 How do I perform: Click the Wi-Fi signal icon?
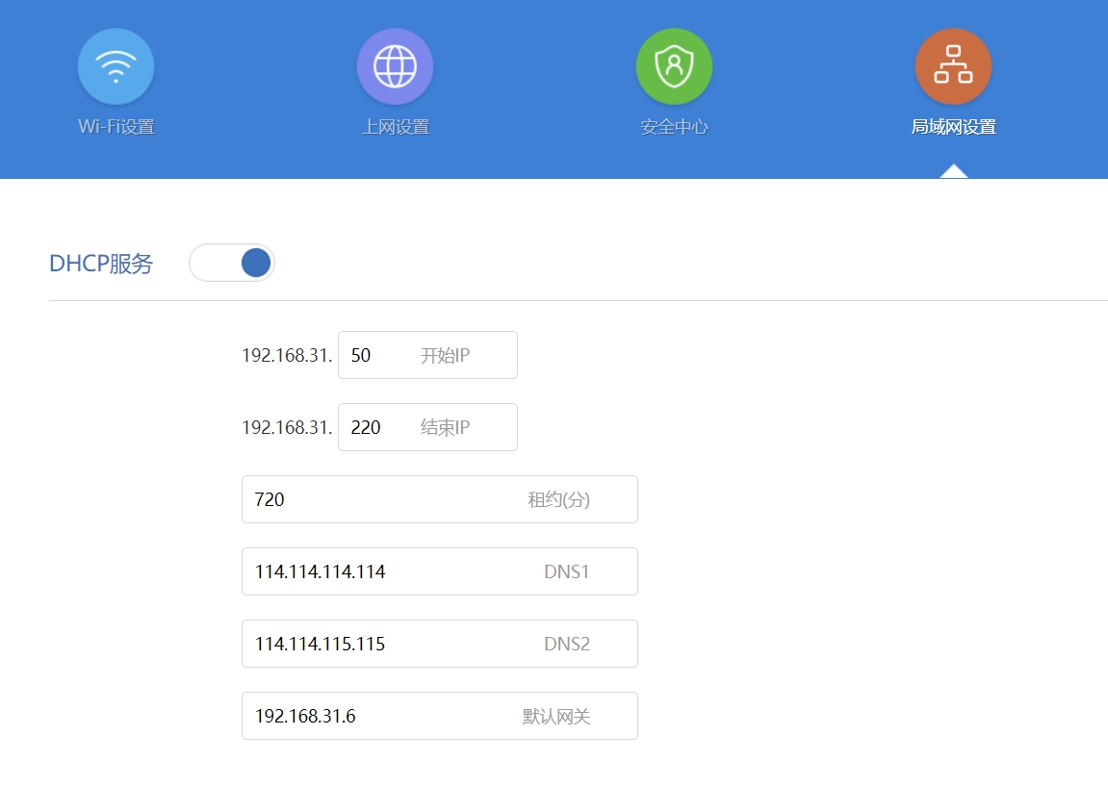[x=116, y=66]
